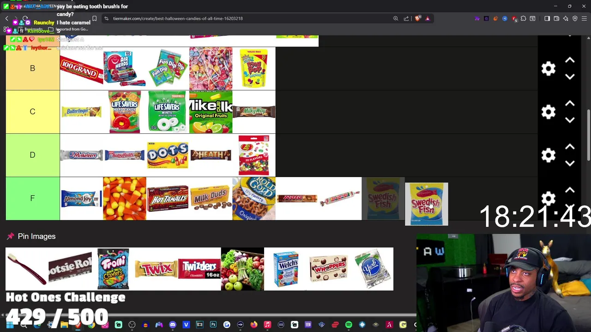
Task: Open Leo AI sparkle icon
Action: click(566, 18)
